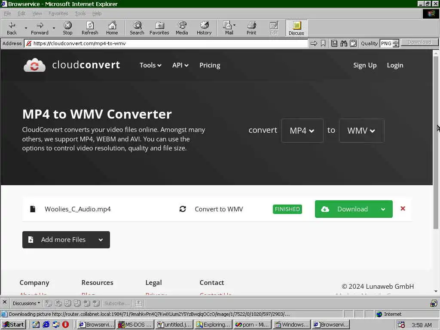Click the Opera quick launch icon
The height and width of the screenshot is (330, 440).
point(65,325)
